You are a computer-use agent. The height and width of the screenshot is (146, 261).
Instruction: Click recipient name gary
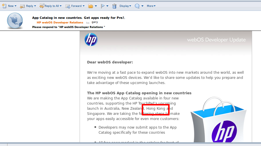(x=95, y=22)
